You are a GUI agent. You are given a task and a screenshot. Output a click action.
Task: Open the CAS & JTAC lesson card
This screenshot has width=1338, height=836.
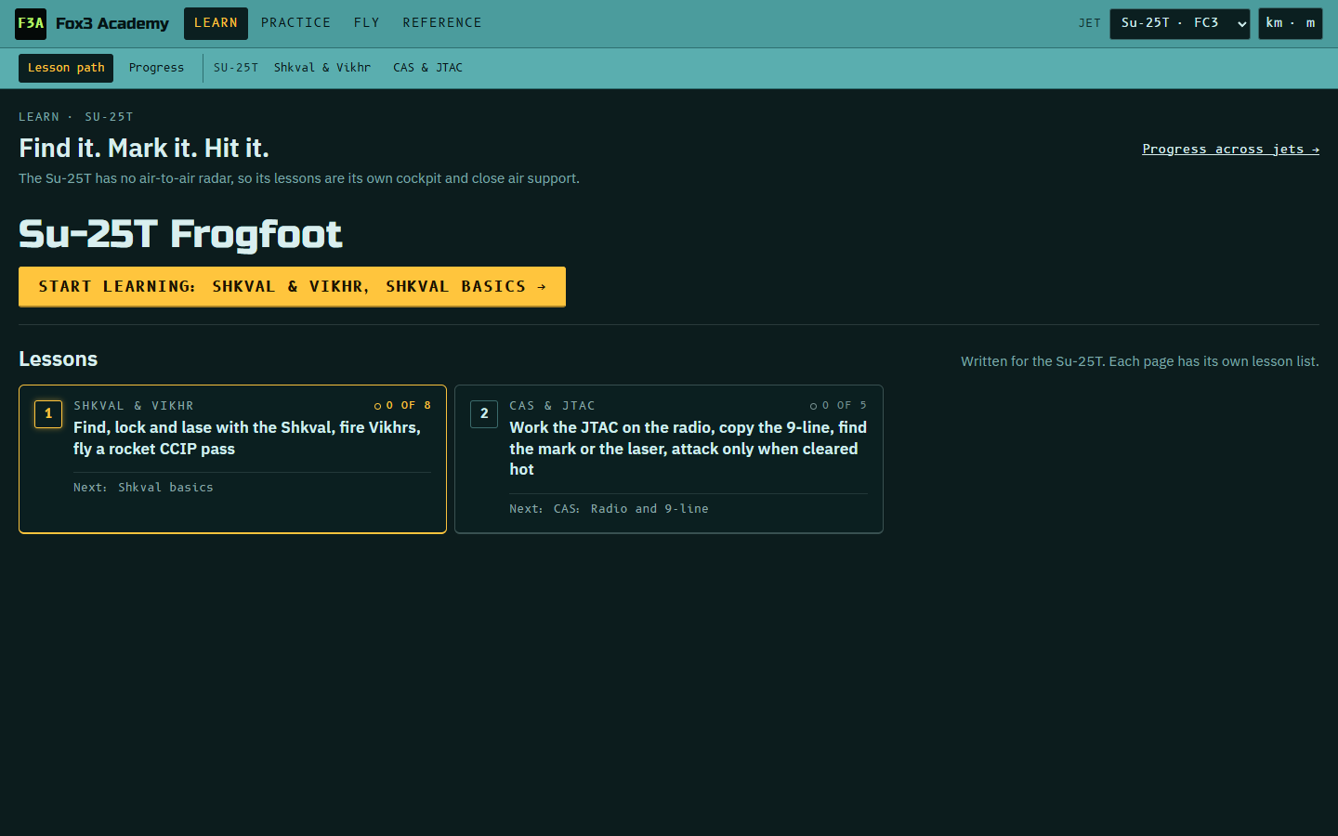[x=669, y=459]
